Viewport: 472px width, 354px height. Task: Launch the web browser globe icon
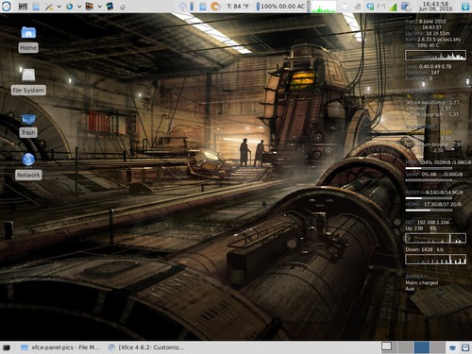tap(70, 7)
